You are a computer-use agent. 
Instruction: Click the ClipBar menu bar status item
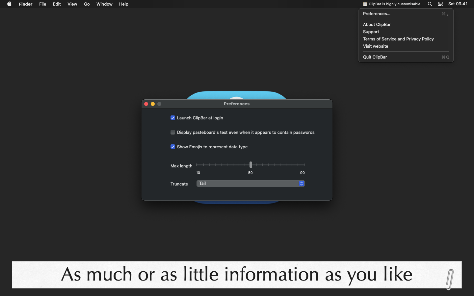392,4
